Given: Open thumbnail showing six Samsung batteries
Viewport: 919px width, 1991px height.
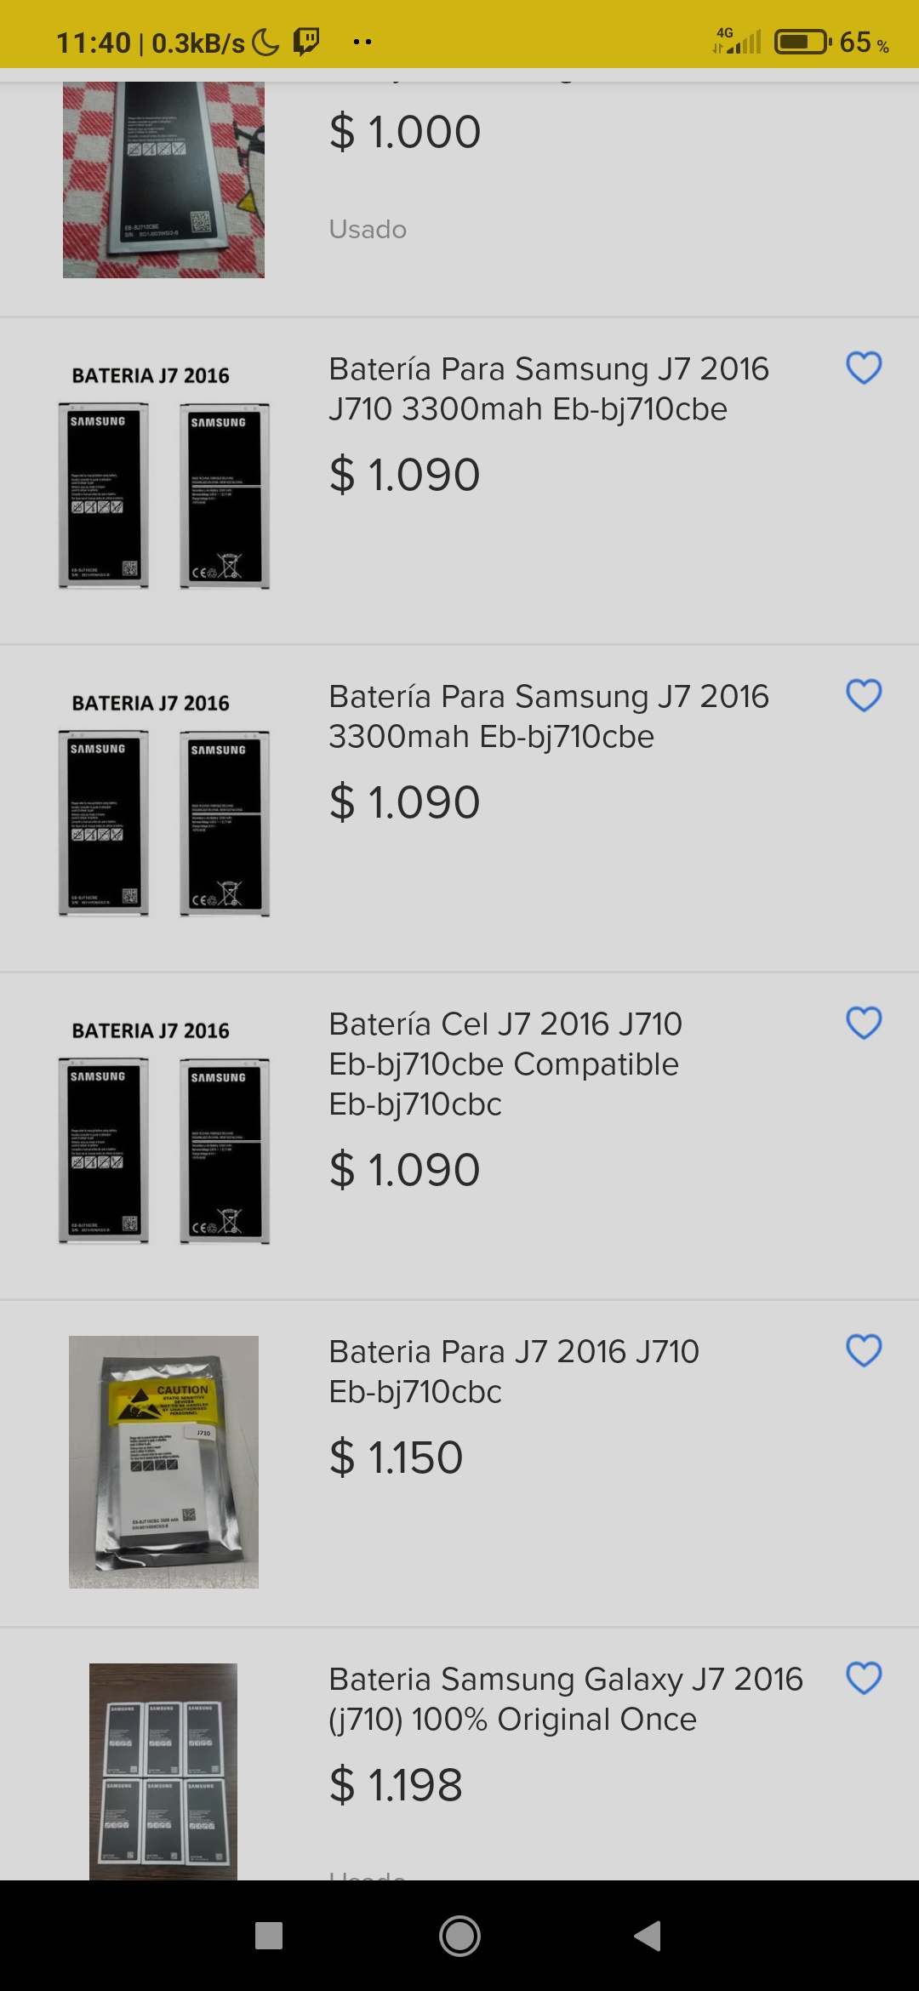Looking at the screenshot, I should tap(163, 1770).
